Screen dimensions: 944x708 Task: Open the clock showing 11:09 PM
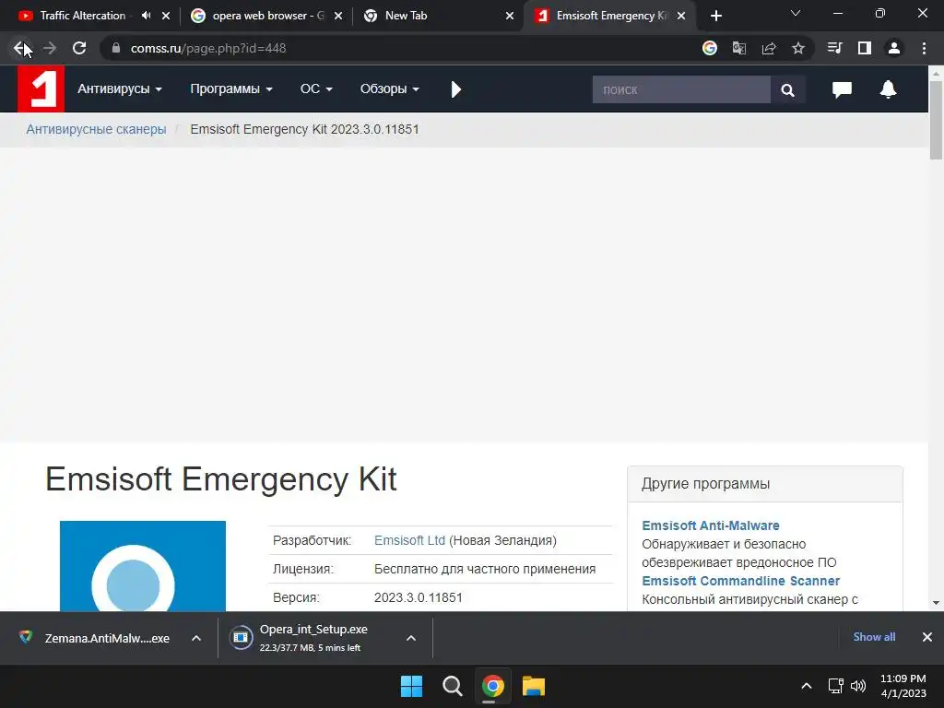(x=903, y=686)
